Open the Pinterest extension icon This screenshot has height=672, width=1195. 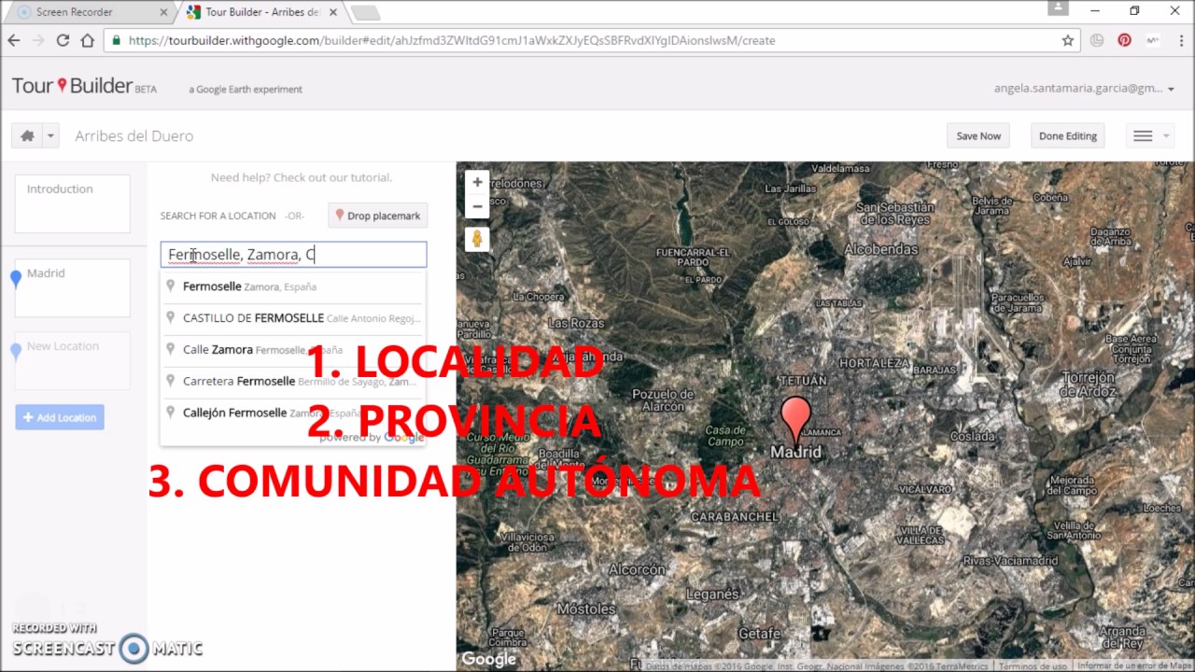1124,40
